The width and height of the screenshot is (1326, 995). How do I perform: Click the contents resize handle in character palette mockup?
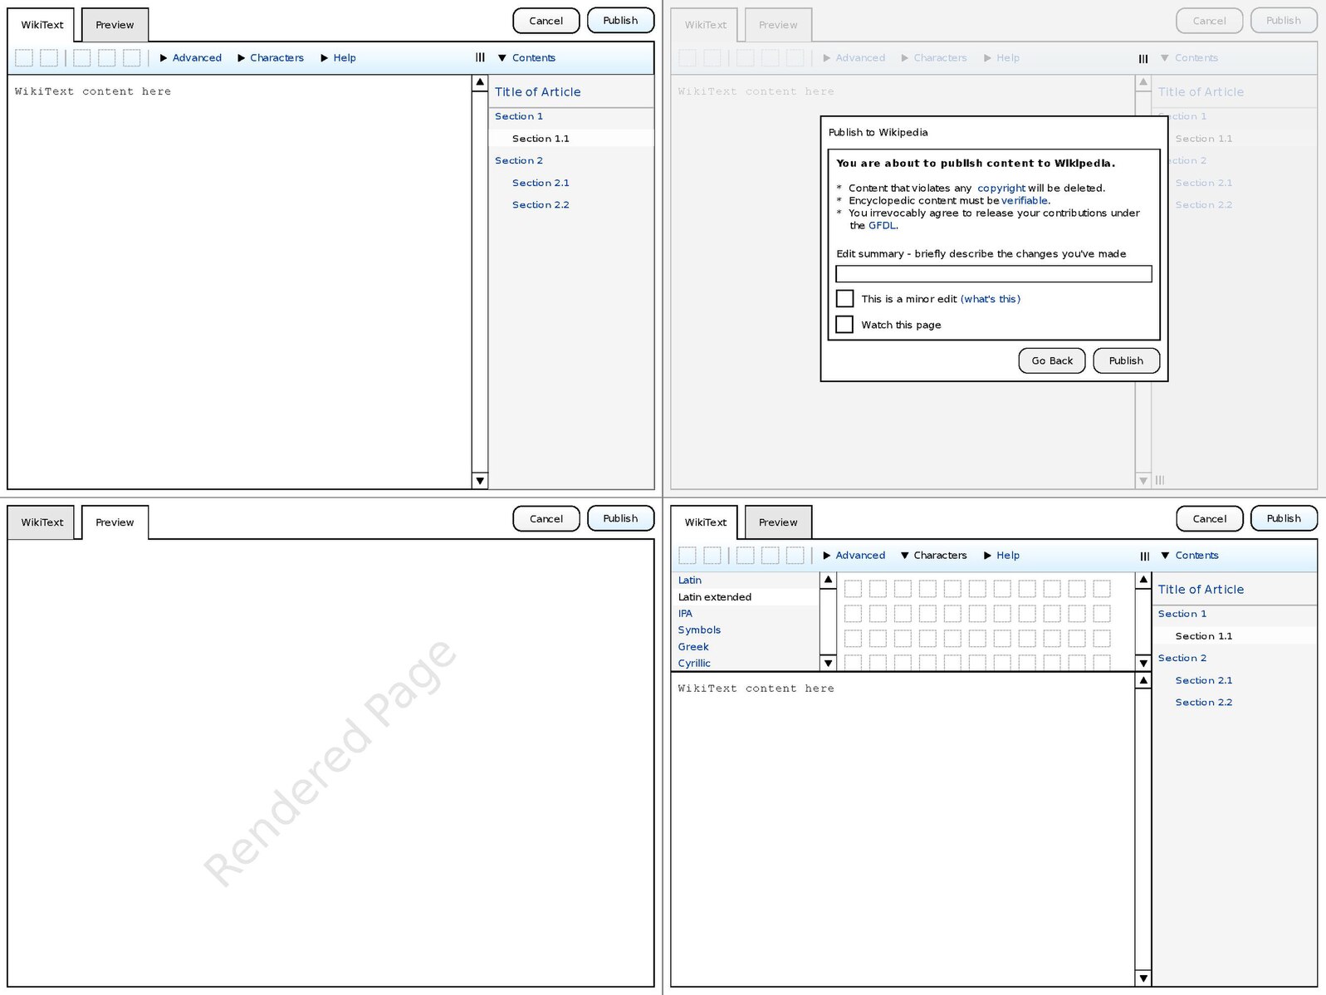1144,556
